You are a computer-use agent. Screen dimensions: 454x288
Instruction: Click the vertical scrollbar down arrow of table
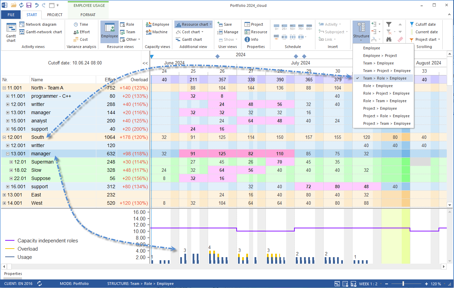pyautogui.click(x=450, y=205)
